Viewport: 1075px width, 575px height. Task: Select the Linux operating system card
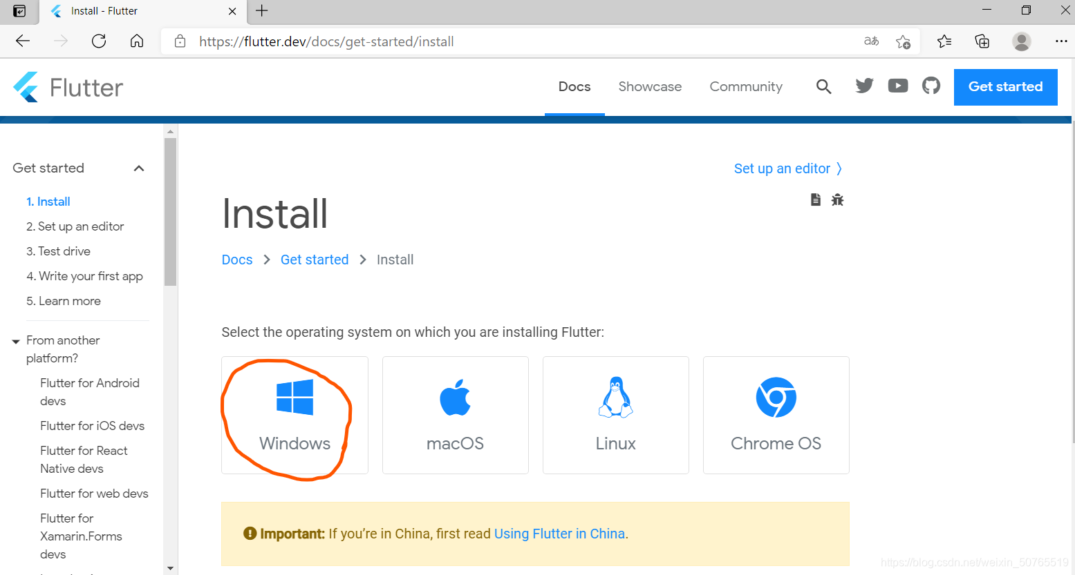point(615,415)
